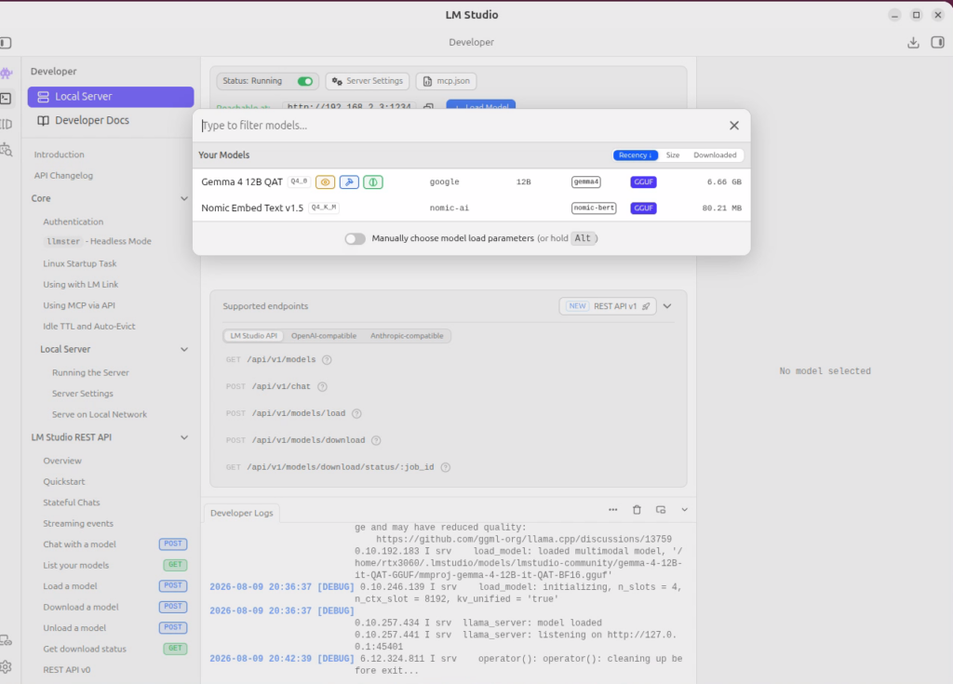Select Local Server in sidebar
The image size is (953, 684).
tap(111, 97)
